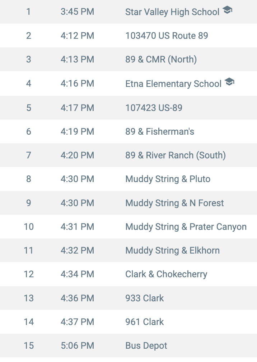The width and height of the screenshot is (257, 362).
Task: Select the 107423 US-89 stop row
Action: [x=128, y=108]
